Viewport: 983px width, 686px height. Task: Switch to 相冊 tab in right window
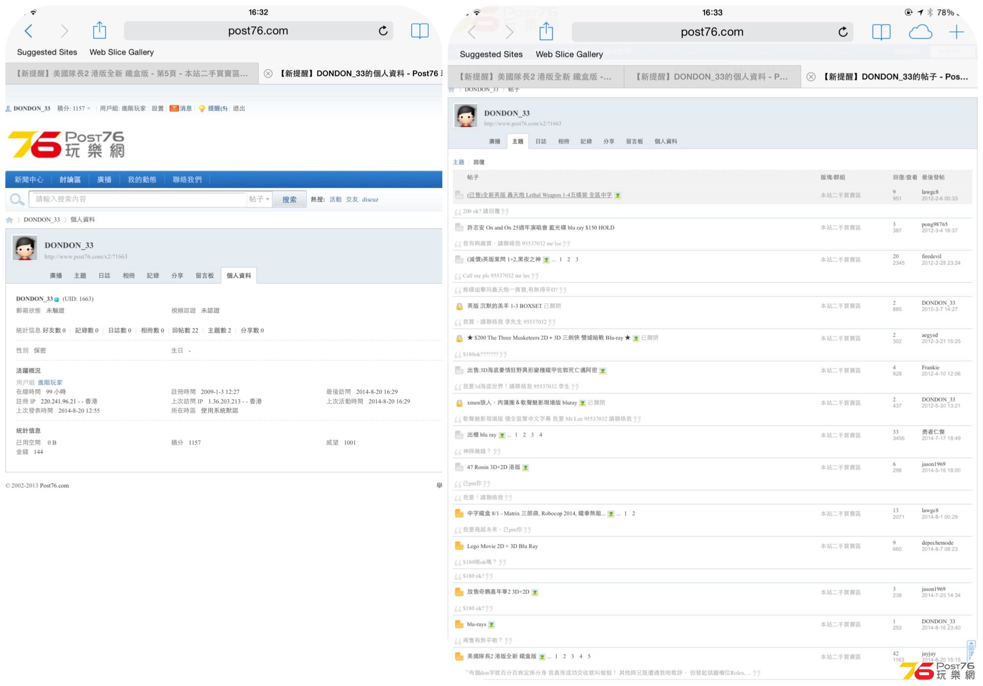(563, 142)
